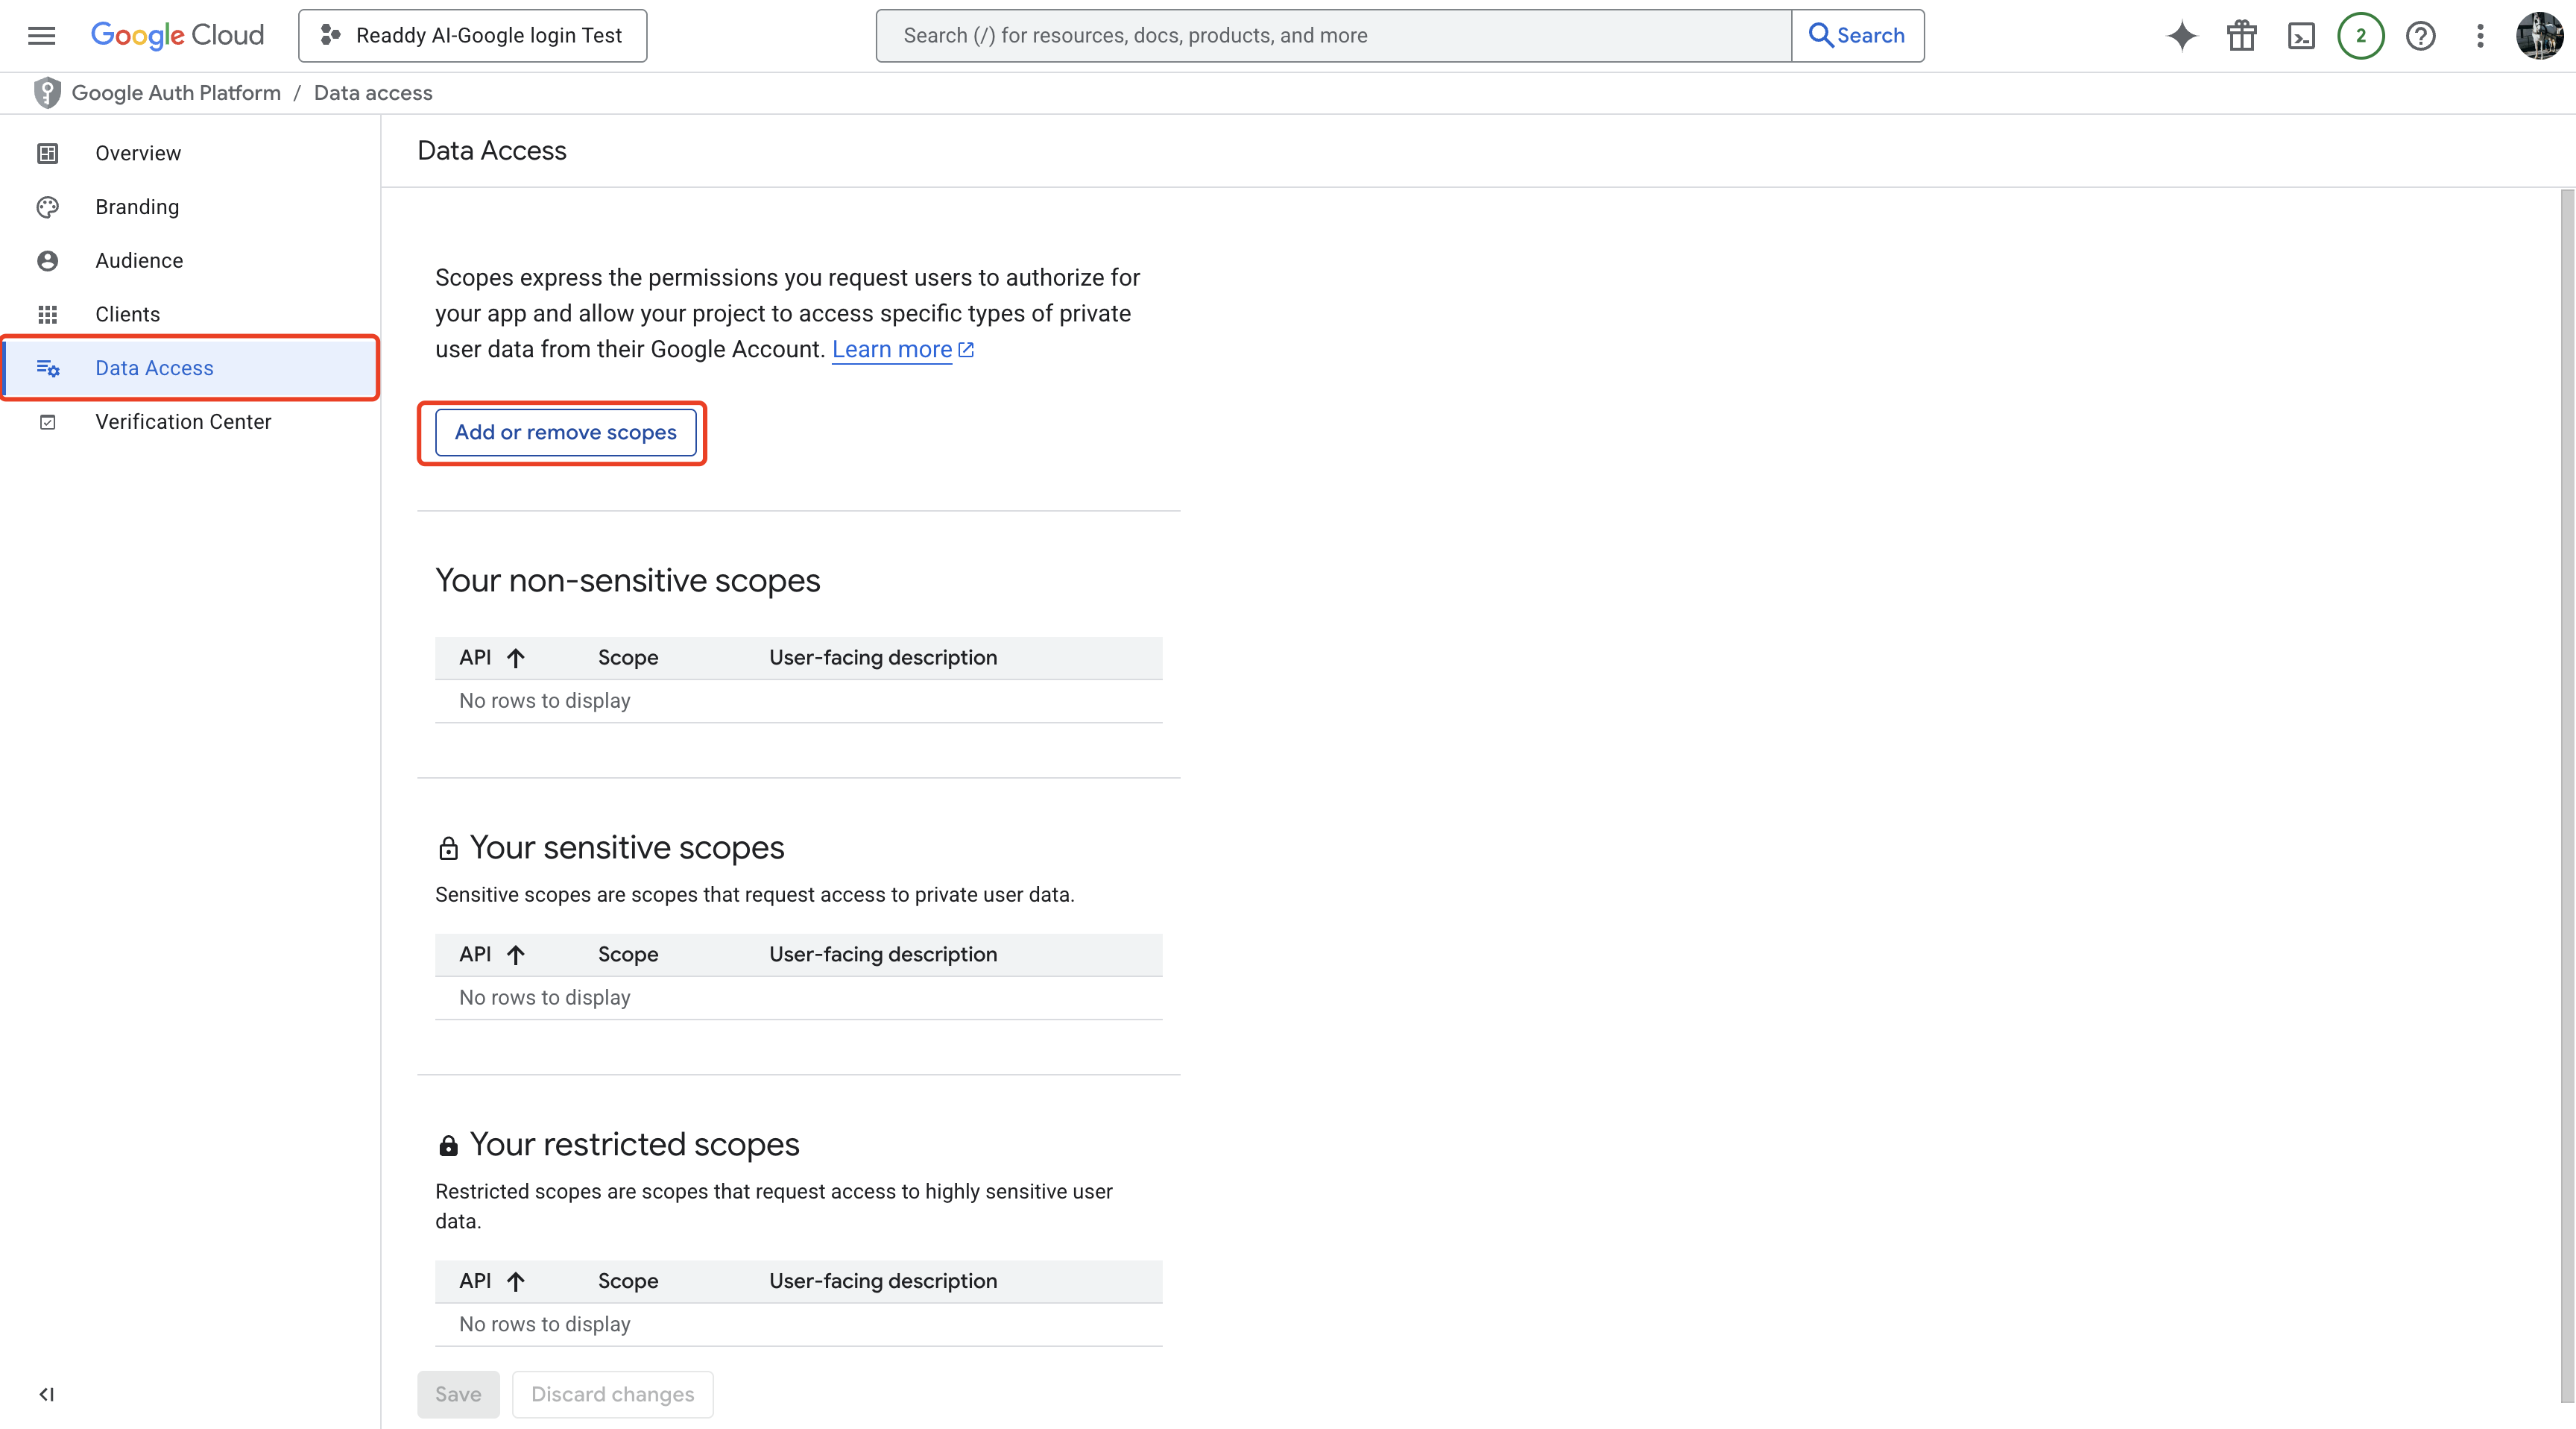This screenshot has width=2576, height=1429.
Task: Open the Readdy AI project selector
Action: point(472,36)
